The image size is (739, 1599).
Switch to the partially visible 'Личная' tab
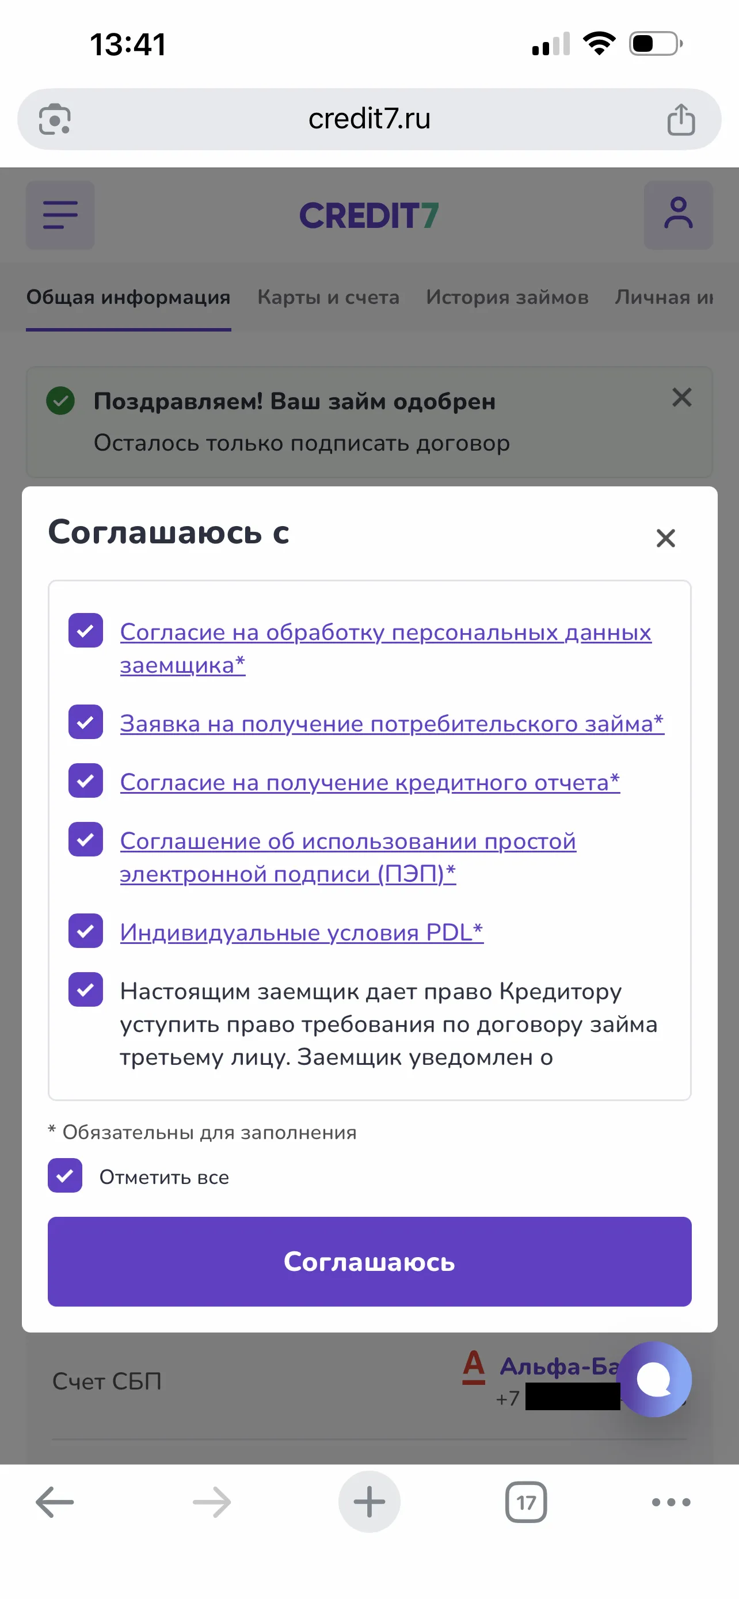tap(664, 298)
